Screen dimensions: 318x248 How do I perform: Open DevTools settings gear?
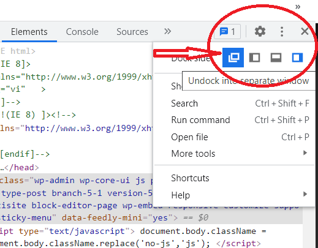260,32
